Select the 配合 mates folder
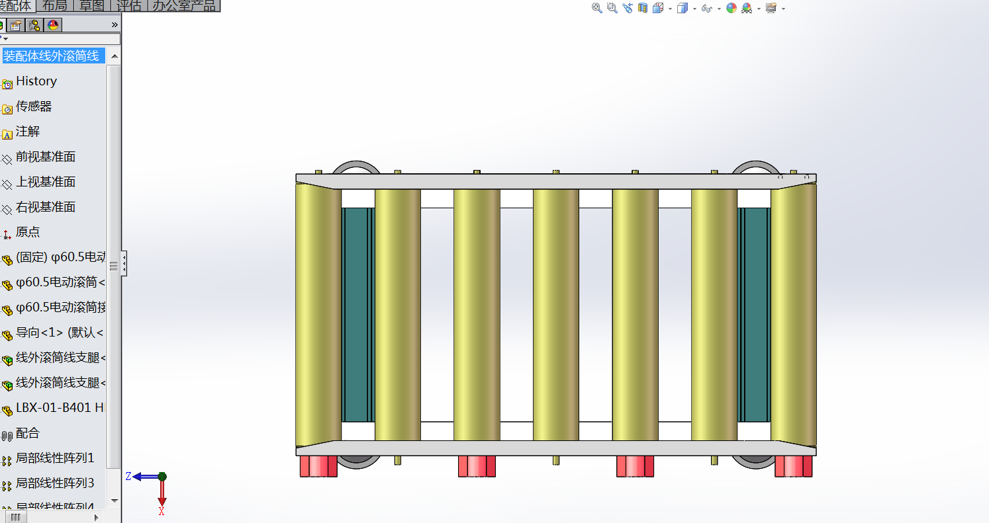 (x=28, y=433)
